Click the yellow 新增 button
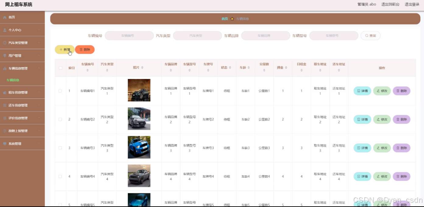Screen dimensions: 424x207 (65, 50)
